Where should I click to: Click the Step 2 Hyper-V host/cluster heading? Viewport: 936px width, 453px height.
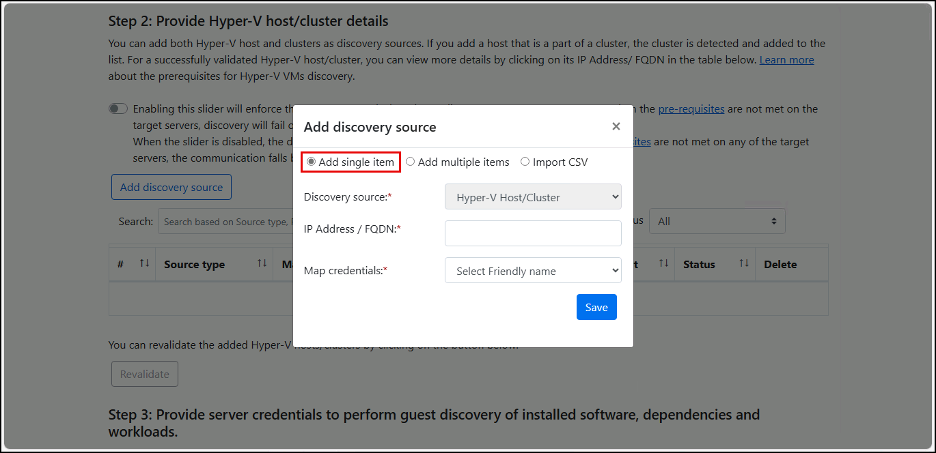(x=249, y=21)
